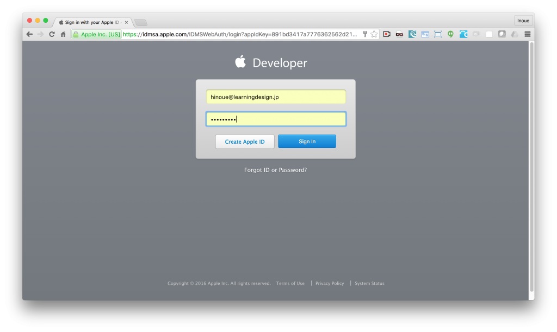Click the green Apple Inc. [US] certificate badge
The image size is (557, 332).
(96, 34)
